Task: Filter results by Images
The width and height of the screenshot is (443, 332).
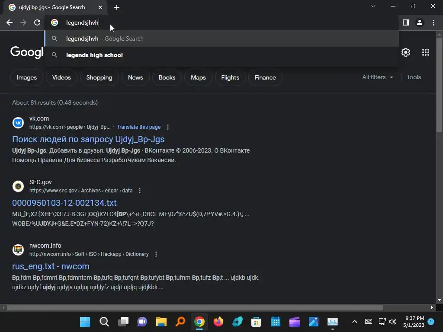Action: (x=26, y=77)
